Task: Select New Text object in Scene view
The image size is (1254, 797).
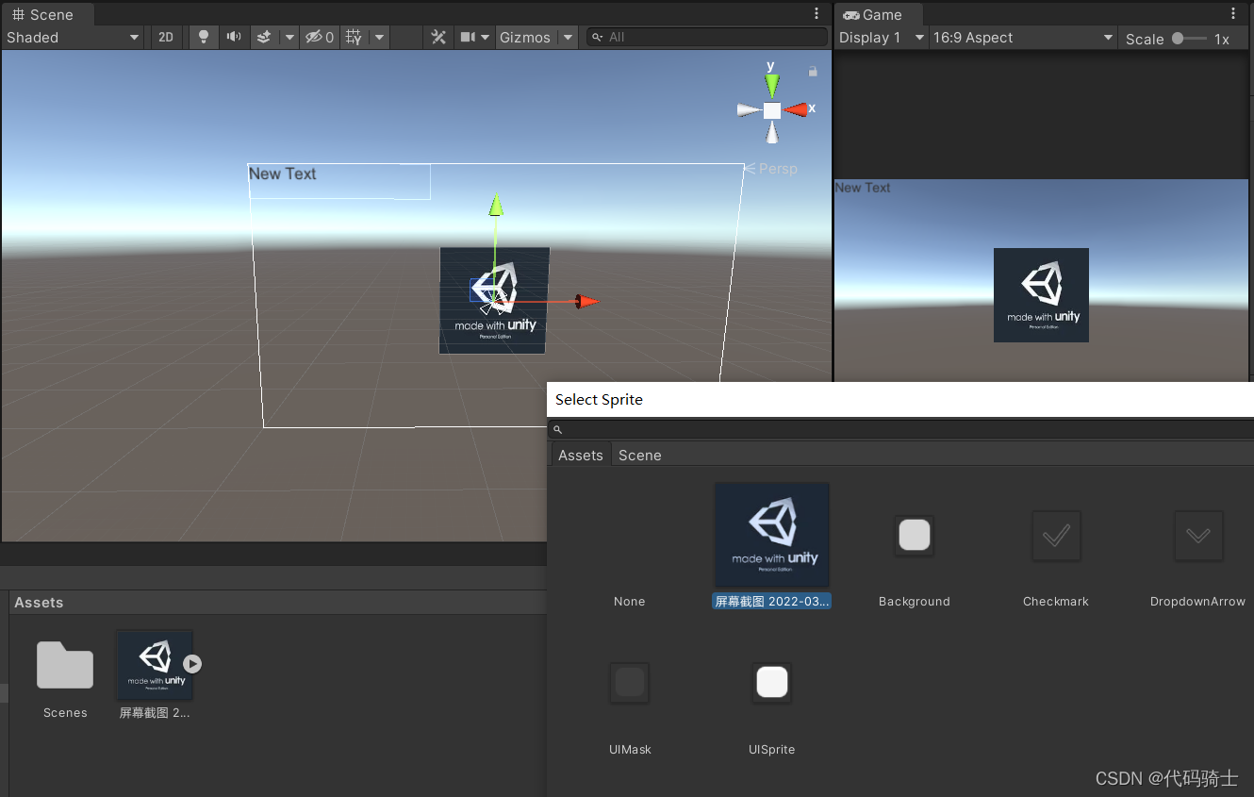Action: click(x=282, y=174)
